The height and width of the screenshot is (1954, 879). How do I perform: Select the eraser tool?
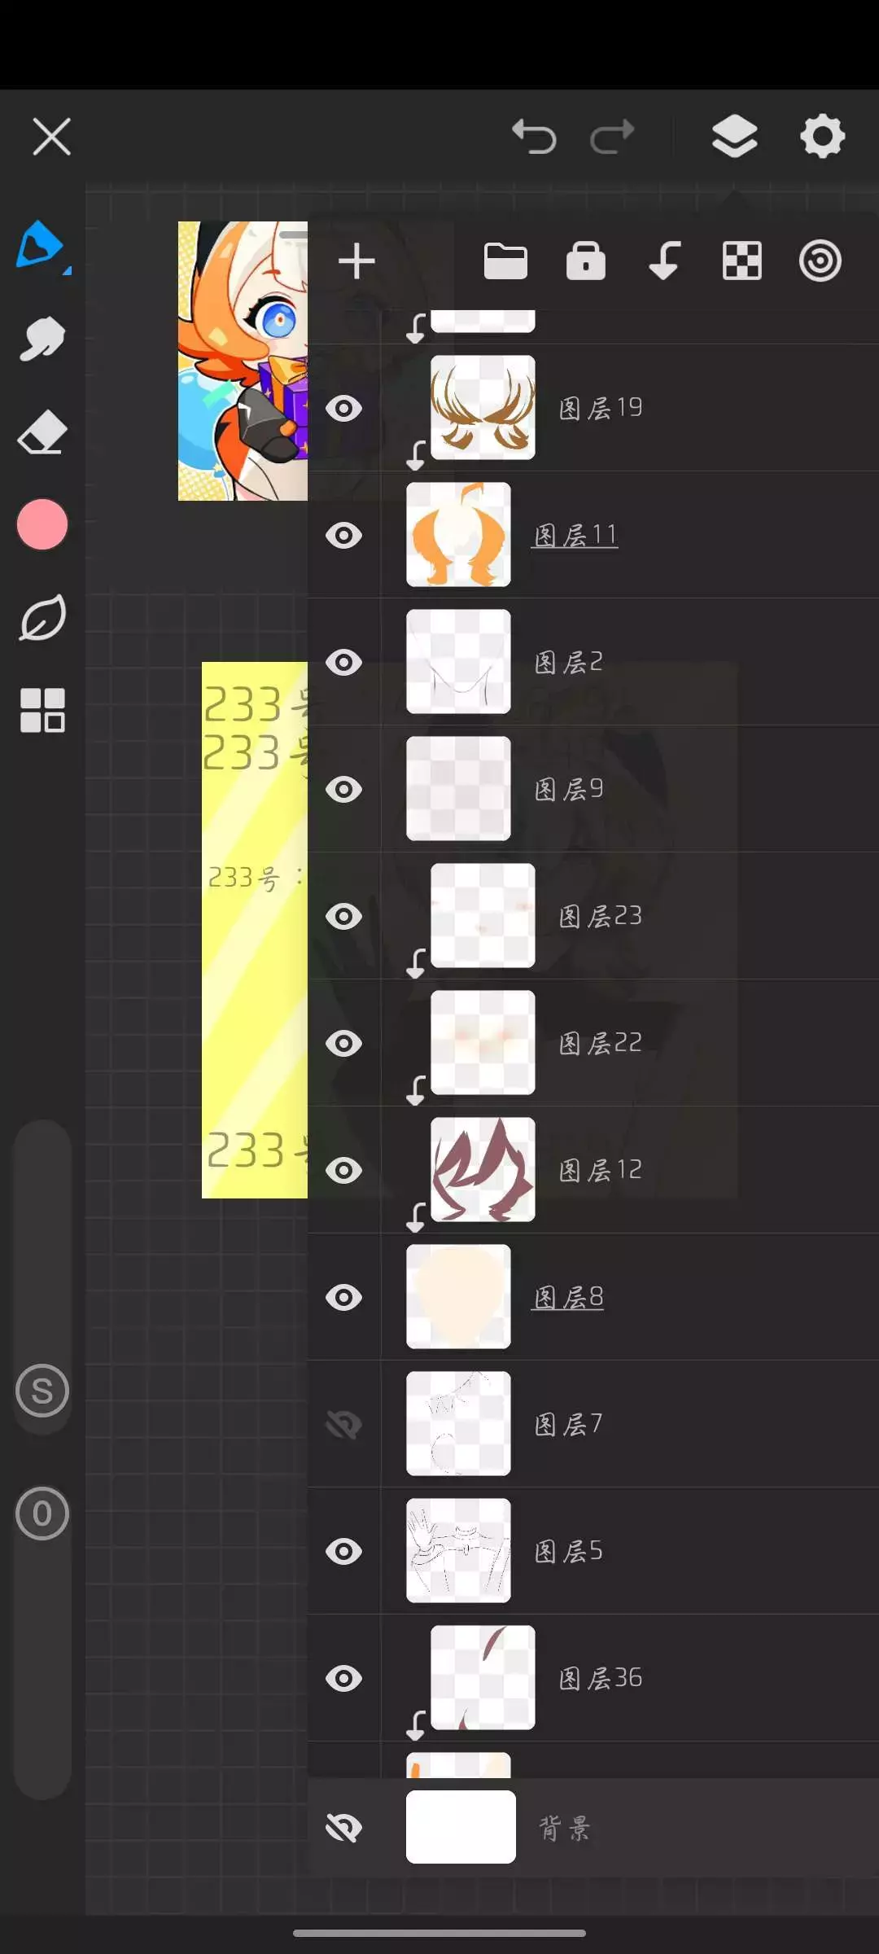42,432
